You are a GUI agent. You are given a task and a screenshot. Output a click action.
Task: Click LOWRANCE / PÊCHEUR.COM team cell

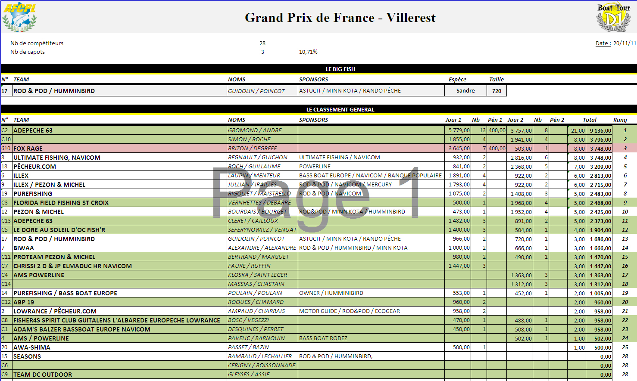point(120,311)
